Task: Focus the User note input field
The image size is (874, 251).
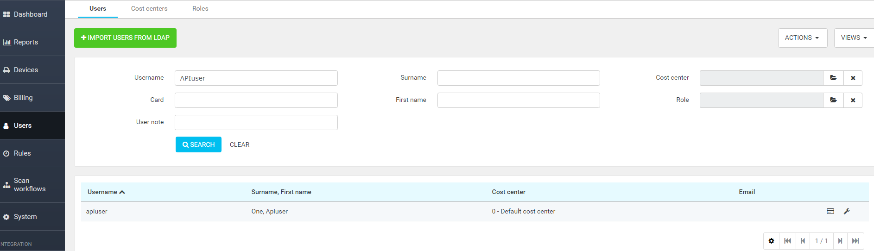Action: point(256,122)
